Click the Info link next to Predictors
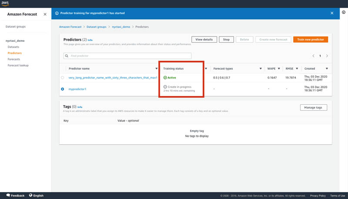This screenshot has width=348, height=199. (90, 40)
